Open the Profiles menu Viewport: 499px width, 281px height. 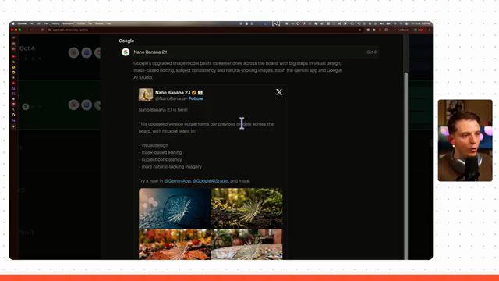(81, 23)
